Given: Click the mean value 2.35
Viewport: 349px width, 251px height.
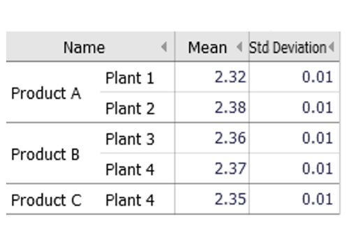Looking at the screenshot, I should tap(230, 199).
